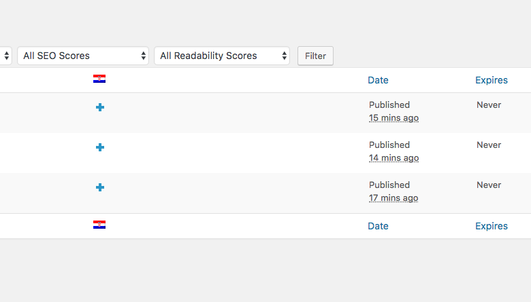Click the '15 mins ago' timestamp
Image resolution: width=531 pixels, height=302 pixels.
point(394,118)
